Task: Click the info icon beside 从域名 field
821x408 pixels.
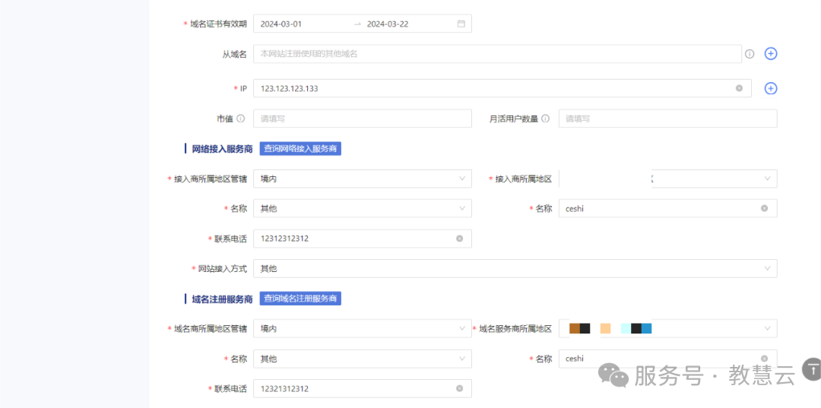Action: coord(750,54)
